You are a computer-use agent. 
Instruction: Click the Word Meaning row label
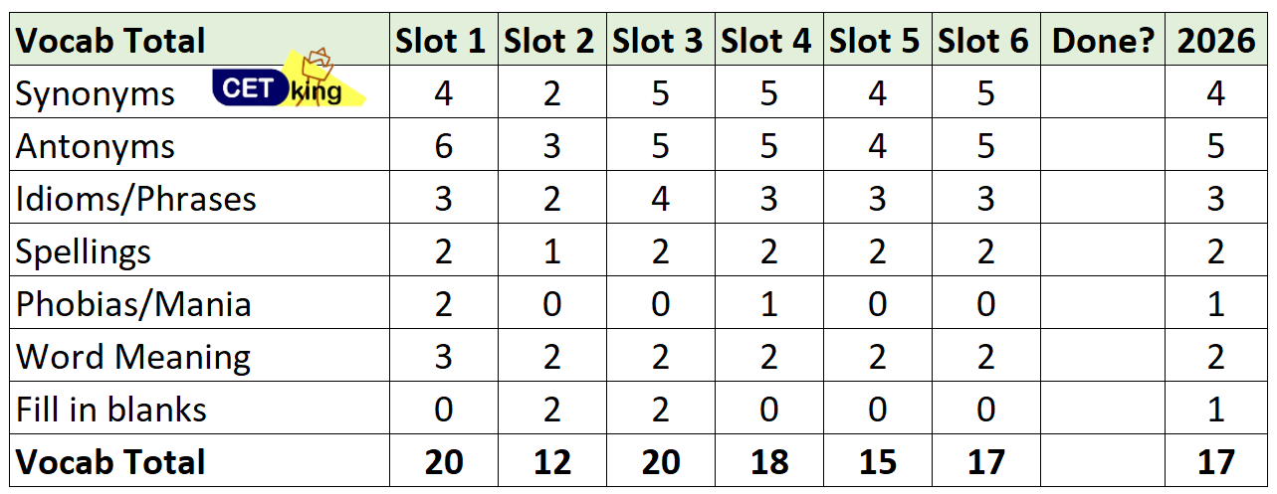[133, 357]
